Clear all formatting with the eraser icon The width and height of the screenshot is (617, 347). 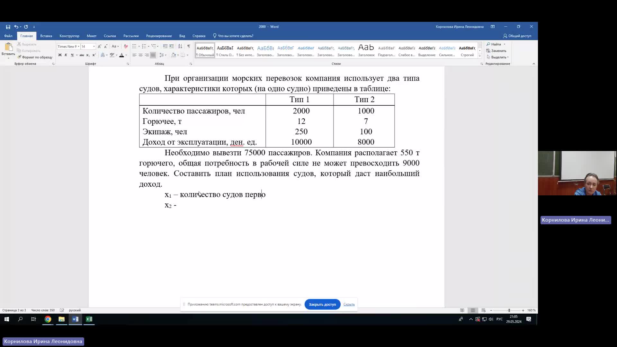tap(126, 46)
